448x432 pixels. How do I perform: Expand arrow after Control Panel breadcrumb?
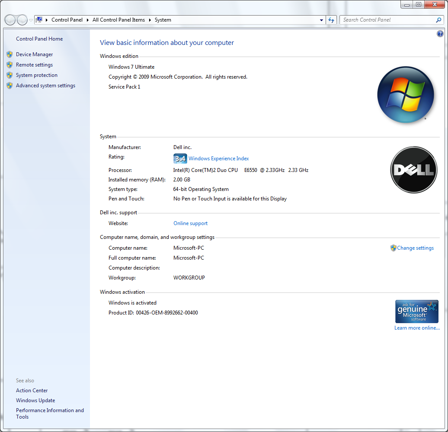pos(88,20)
